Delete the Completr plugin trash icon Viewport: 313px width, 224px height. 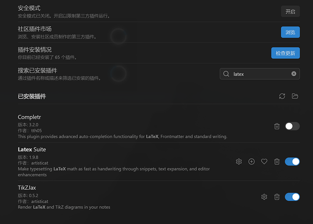tap(277, 126)
